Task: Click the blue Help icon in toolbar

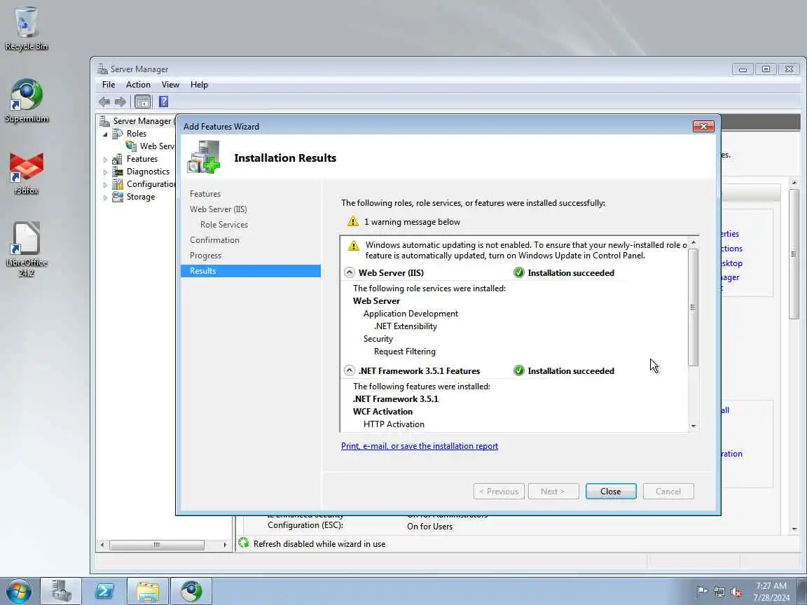Action: [164, 102]
